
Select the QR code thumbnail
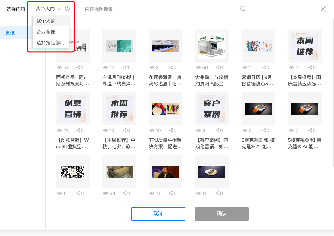pos(73,172)
